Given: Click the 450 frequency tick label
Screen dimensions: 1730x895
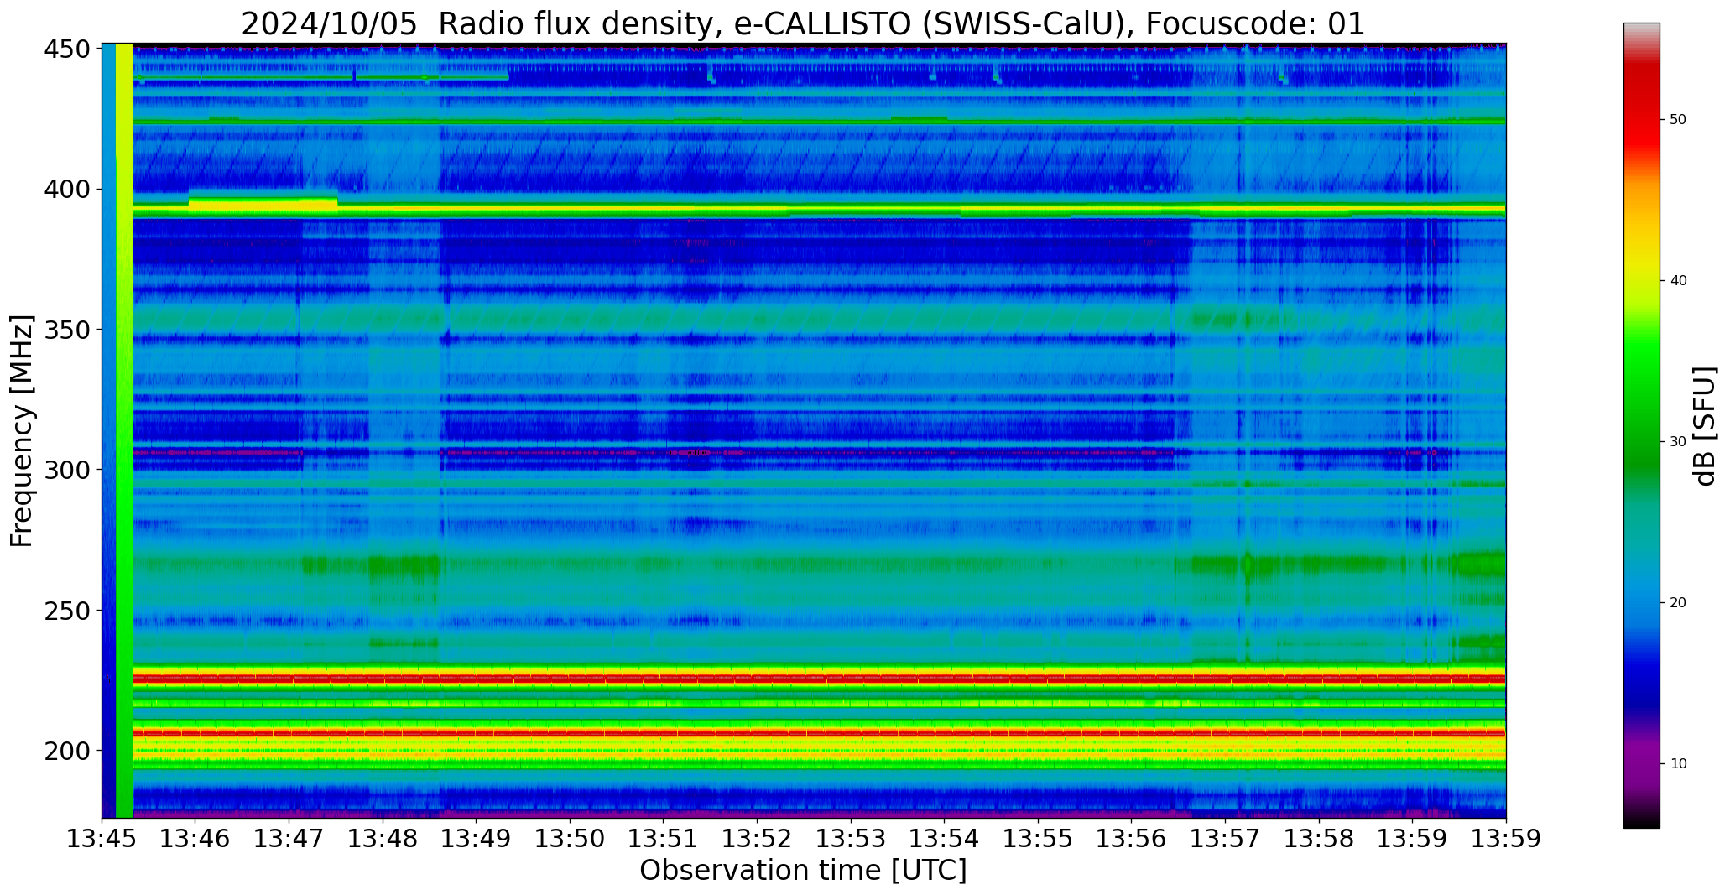Looking at the screenshot, I should click(66, 49).
